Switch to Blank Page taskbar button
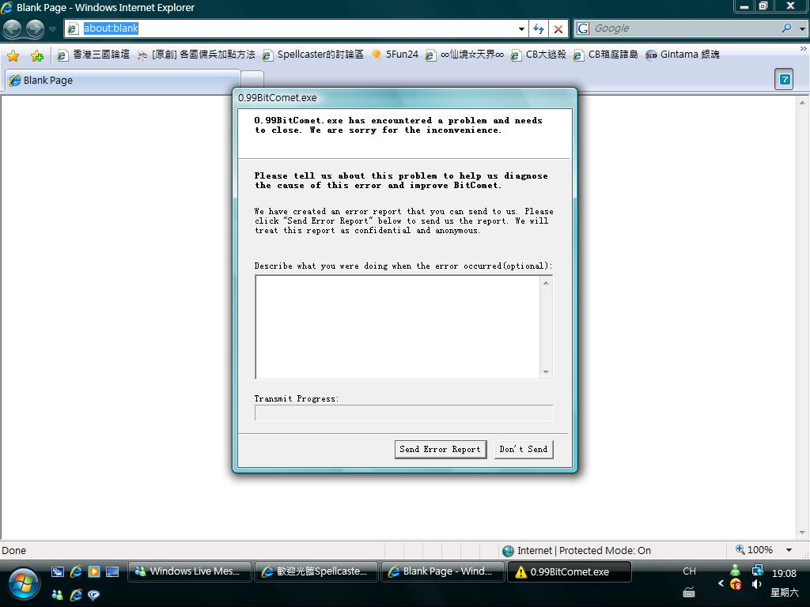This screenshot has height=607, width=810. 443,571
